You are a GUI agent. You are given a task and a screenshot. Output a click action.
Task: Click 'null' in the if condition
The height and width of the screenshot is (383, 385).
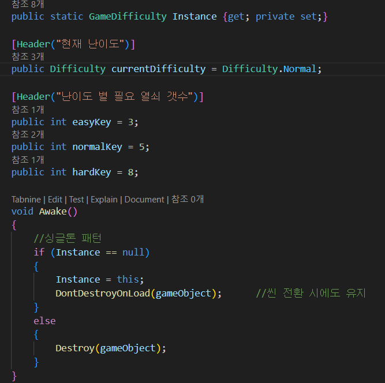click(x=133, y=253)
